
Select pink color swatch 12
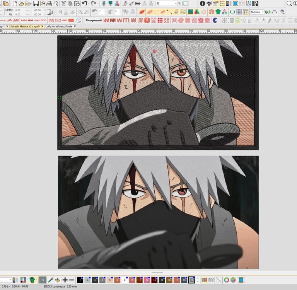(x=147, y=280)
